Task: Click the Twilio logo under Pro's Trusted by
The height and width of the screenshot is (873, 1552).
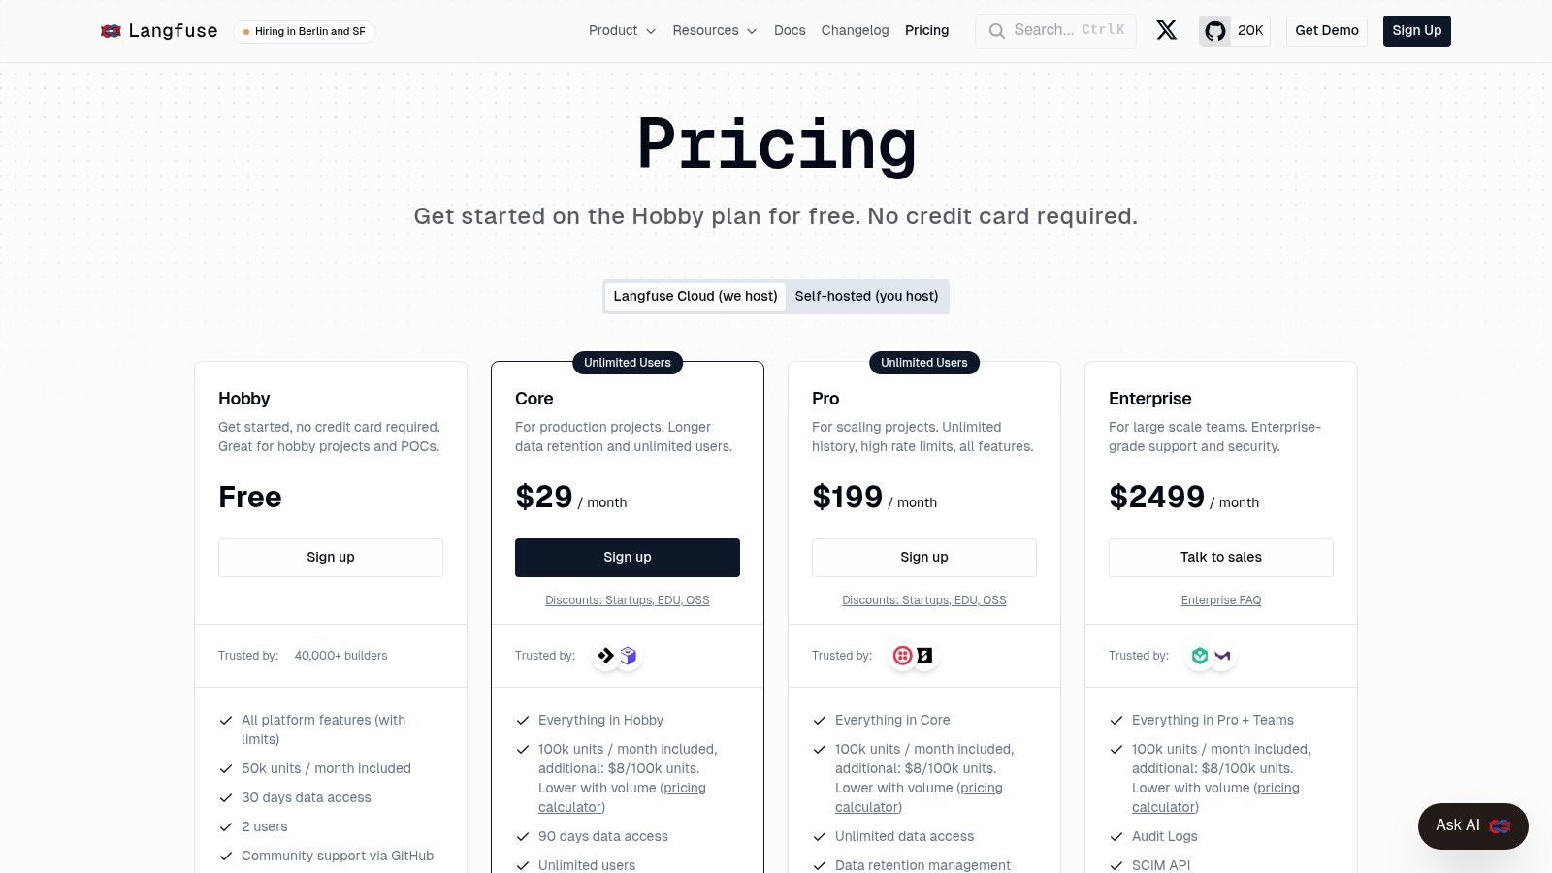Action: [902, 655]
